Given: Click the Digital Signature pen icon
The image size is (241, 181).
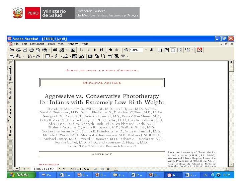Looking at the screenshot, I should [81, 56].
